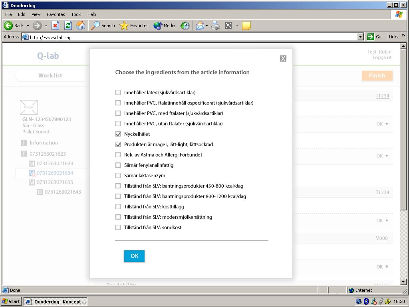Open the Forward button history dropdown arrow
This screenshot has width=409, height=307.
click(x=46, y=26)
